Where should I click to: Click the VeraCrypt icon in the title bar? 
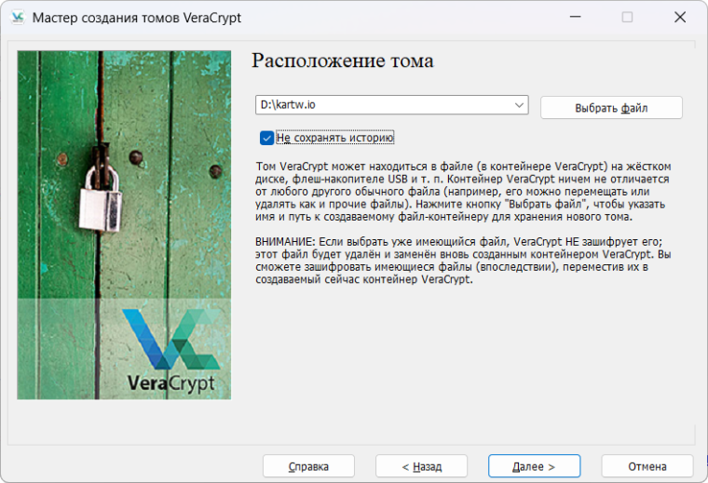point(17,18)
